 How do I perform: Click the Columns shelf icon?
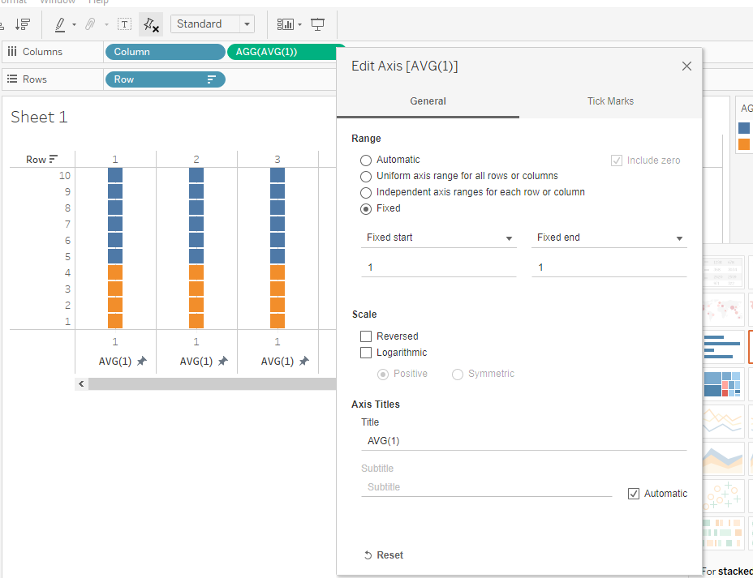point(12,51)
